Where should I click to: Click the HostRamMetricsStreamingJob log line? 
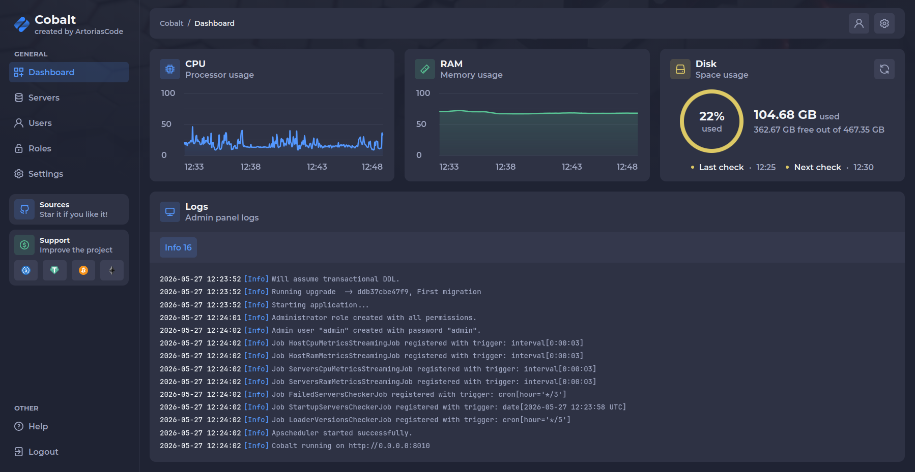coord(371,356)
